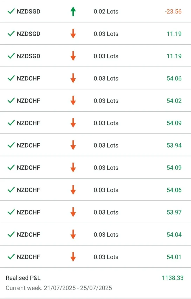This screenshot has height=299, width=191.
Task: Click the checkmark on the -23.56 NZDSGD trade
Action: point(11,11)
